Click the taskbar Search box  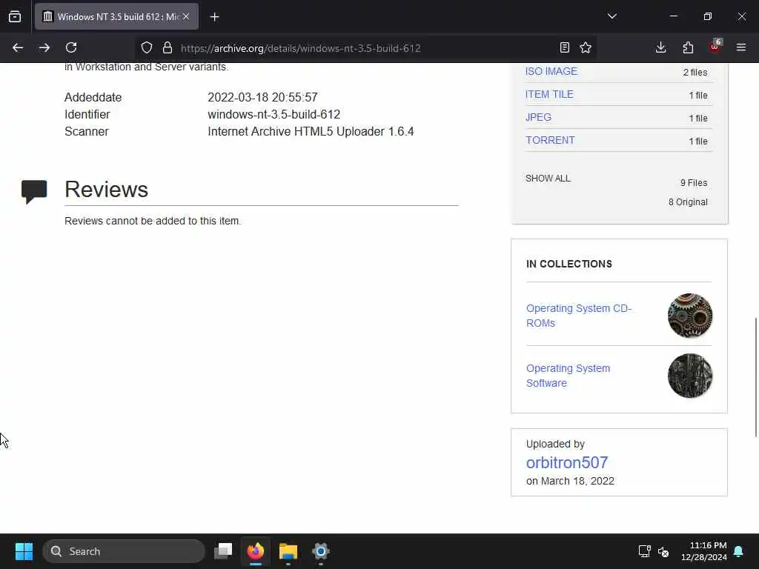124,551
